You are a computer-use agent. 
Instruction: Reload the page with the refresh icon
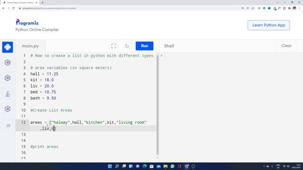pos(14,8)
